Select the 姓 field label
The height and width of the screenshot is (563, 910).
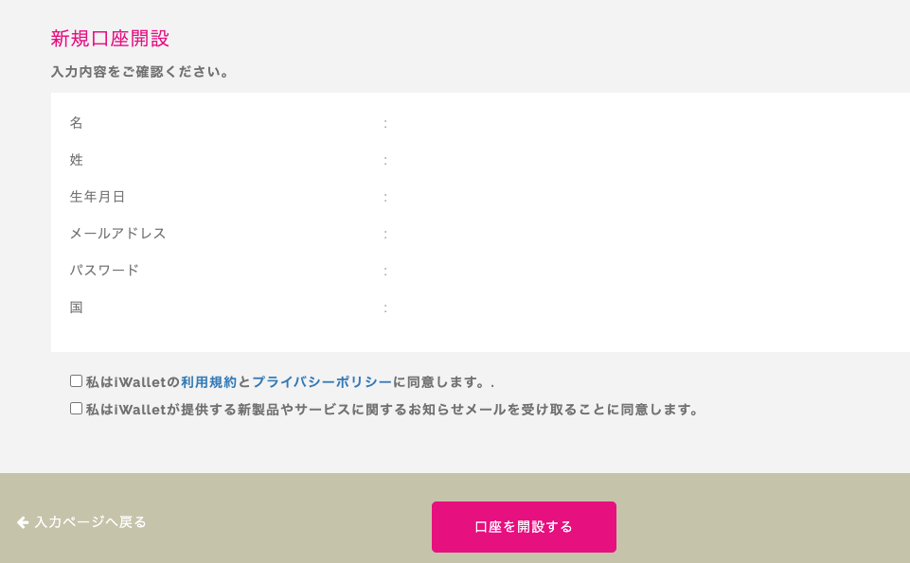pyautogui.click(x=76, y=160)
